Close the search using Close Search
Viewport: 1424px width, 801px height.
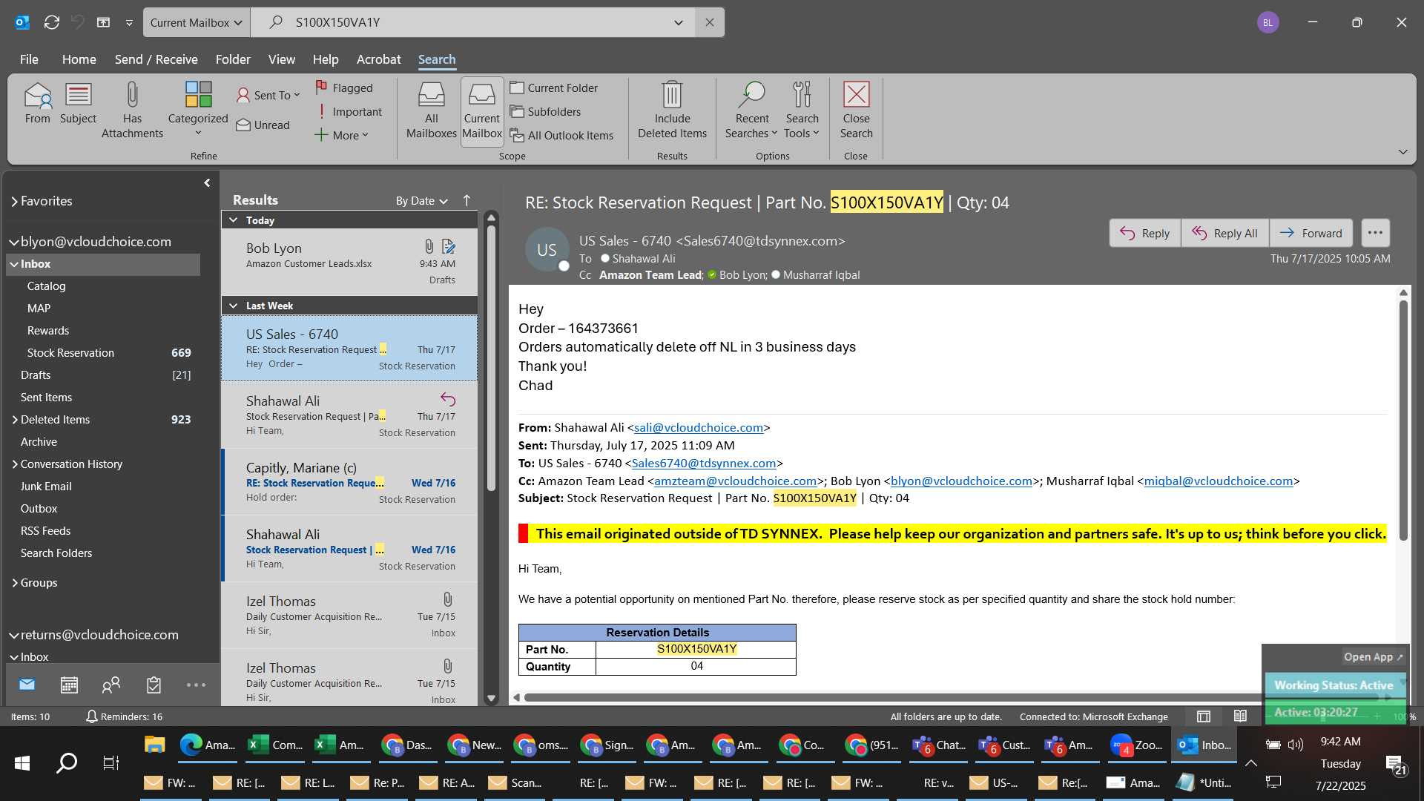[x=856, y=111]
